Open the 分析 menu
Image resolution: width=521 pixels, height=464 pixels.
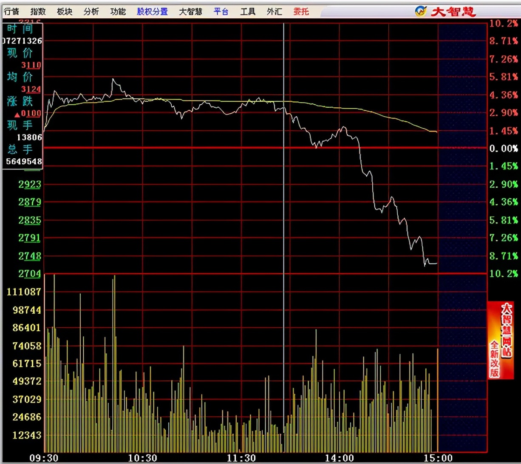pos(91,11)
